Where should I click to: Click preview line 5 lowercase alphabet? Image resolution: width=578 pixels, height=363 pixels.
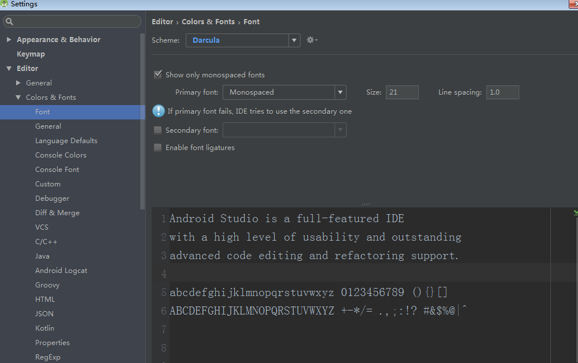[252, 293]
